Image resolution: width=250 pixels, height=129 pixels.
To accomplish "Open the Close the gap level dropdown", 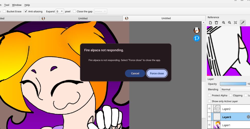I will (x=100, y=11).
